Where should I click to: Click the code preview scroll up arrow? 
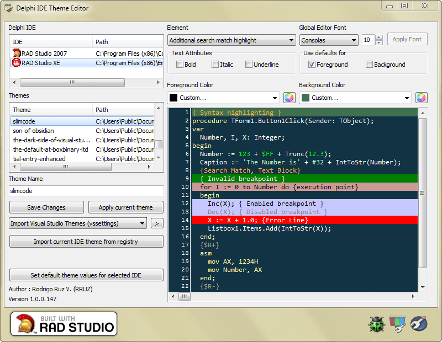(x=423, y=113)
